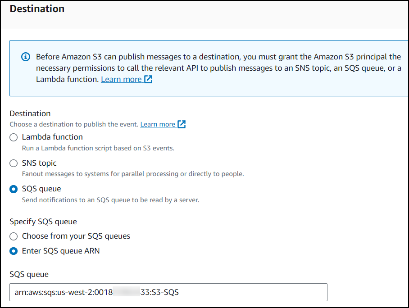Select the SQS queue destination radio button
Image resolution: width=409 pixels, height=308 pixels.
coord(14,189)
